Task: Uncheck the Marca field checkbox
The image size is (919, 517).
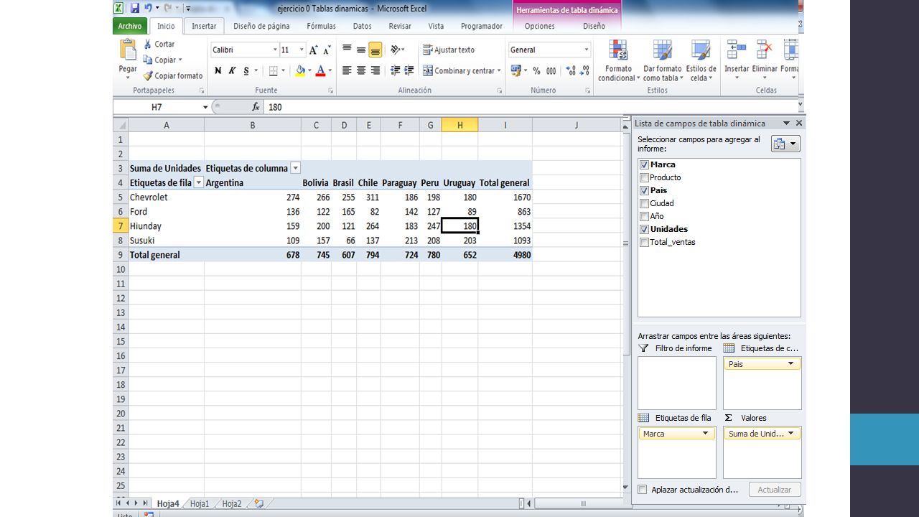Action: pyautogui.click(x=644, y=164)
